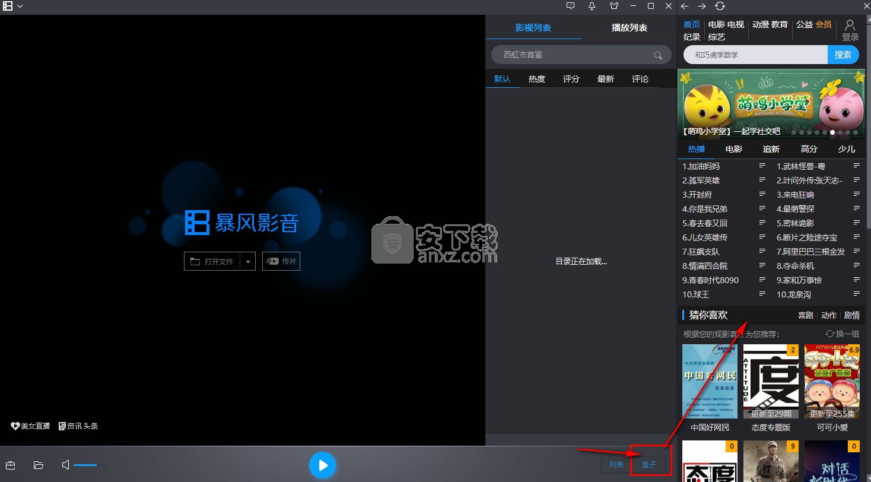Filter 猜你喜欢 by 动作

click(x=829, y=315)
